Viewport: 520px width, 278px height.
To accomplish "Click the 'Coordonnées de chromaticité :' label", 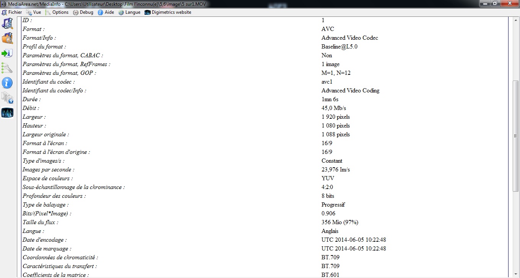I will (x=60, y=257).
